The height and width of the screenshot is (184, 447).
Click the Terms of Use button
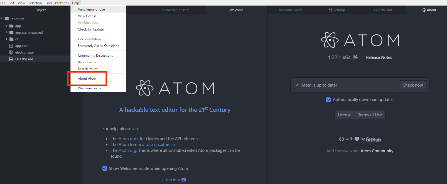tap(370, 115)
